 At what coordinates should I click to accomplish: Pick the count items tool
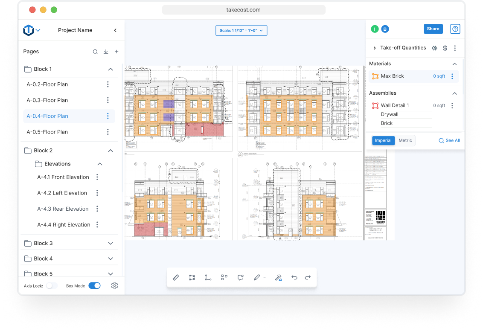224,278
